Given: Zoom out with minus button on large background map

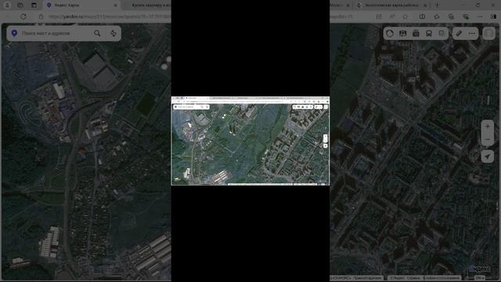Looking at the screenshot, I should point(488,139).
